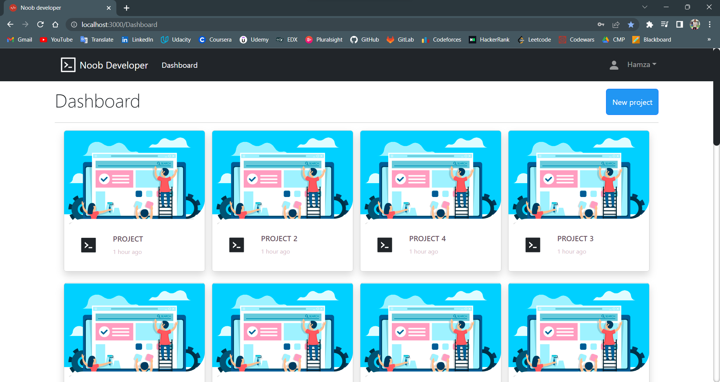Screen dimensions: 720x382
Task: Open the Leetcode bookmark
Action: click(534, 40)
